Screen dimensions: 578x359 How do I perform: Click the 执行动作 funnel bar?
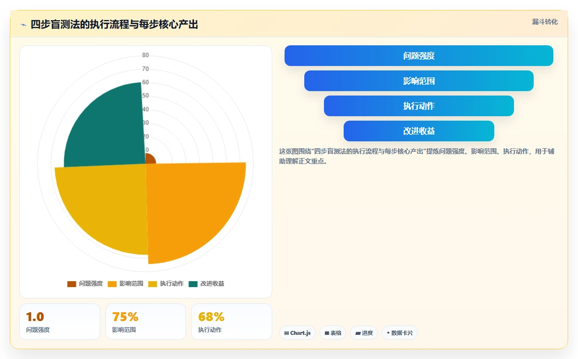click(419, 106)
